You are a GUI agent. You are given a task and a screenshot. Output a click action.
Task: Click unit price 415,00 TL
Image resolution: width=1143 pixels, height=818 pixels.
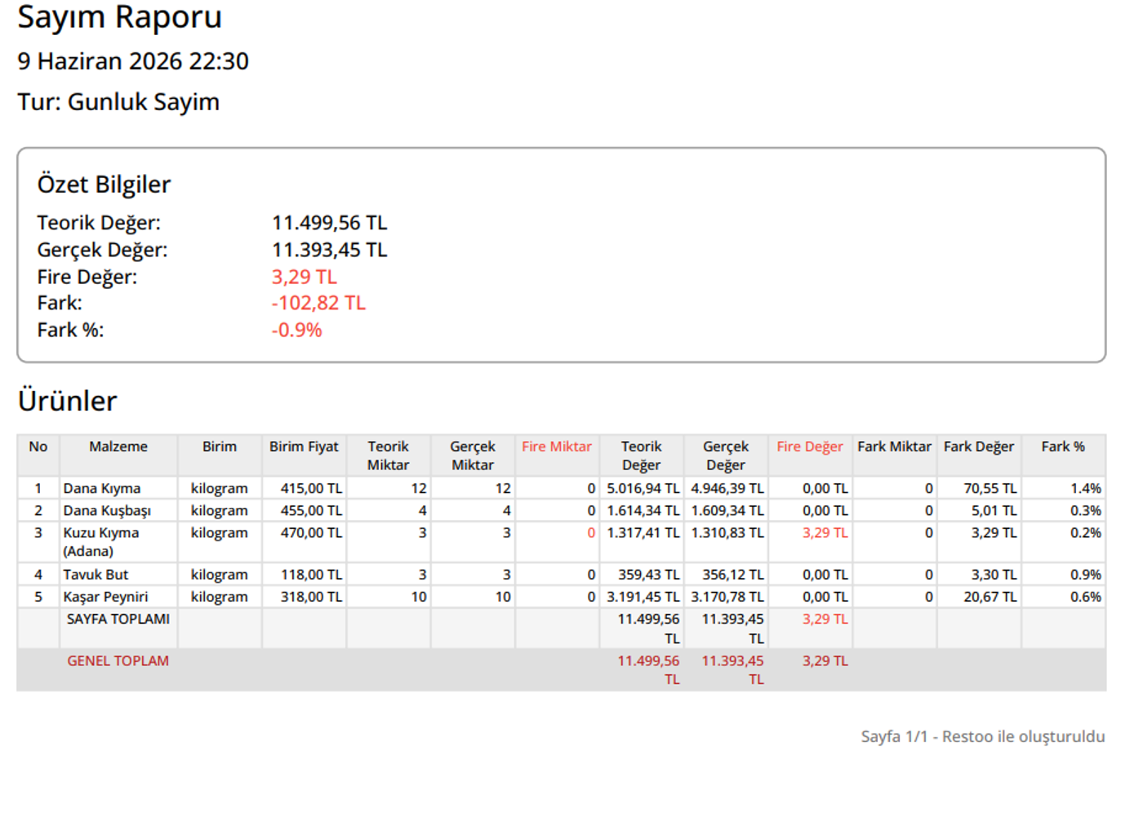point(312,488)
